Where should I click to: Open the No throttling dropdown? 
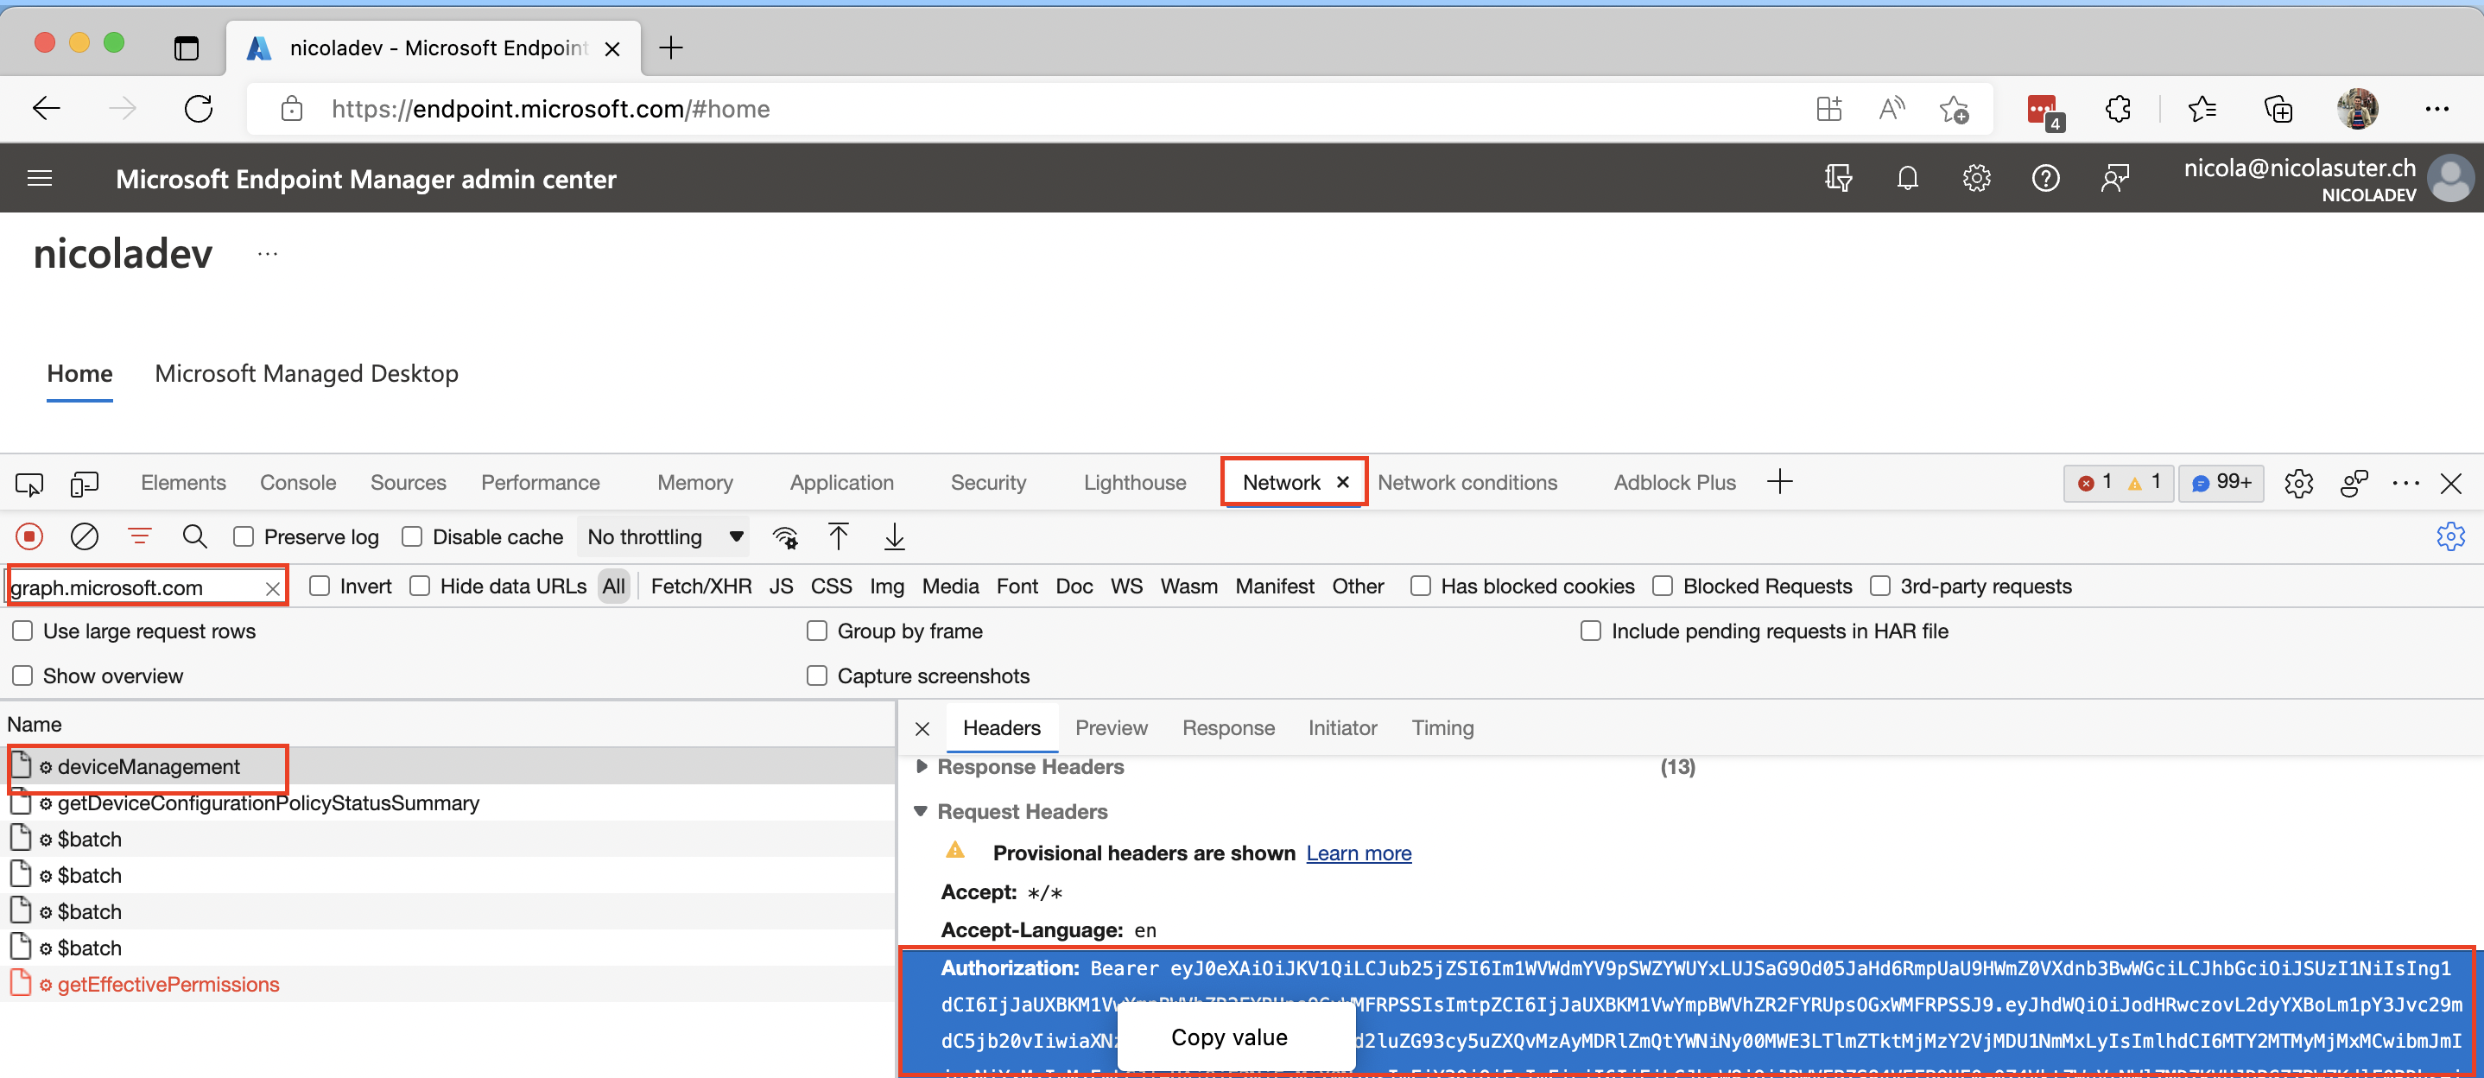pyautogui.click(x=665, y=536)
